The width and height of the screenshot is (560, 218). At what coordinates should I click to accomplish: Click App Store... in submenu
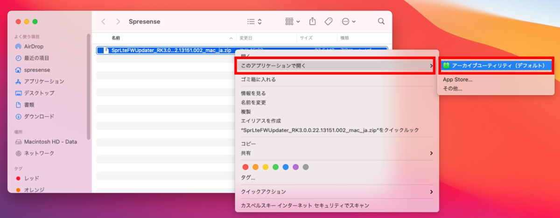coord(457,80)
